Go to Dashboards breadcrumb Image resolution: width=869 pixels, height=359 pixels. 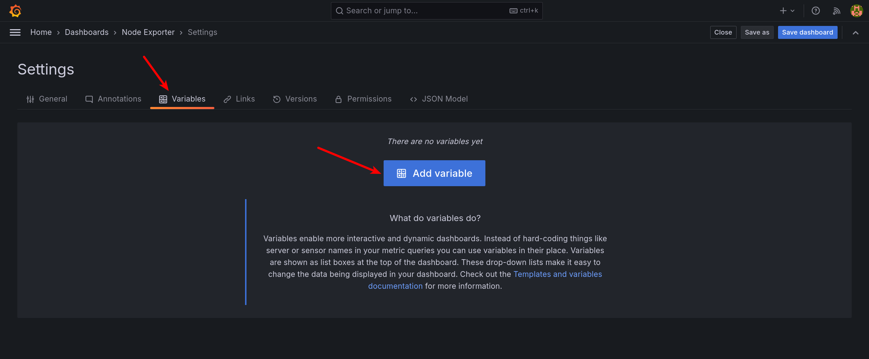click(87, 32)
